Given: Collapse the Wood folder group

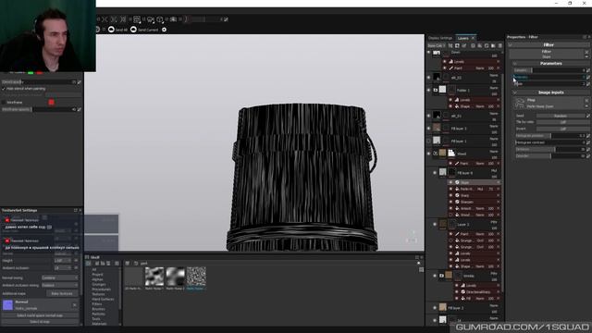Looking at the screenshot, I should point(436,154).
